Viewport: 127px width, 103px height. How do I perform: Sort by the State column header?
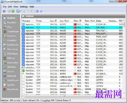click(x=101, y=21)
